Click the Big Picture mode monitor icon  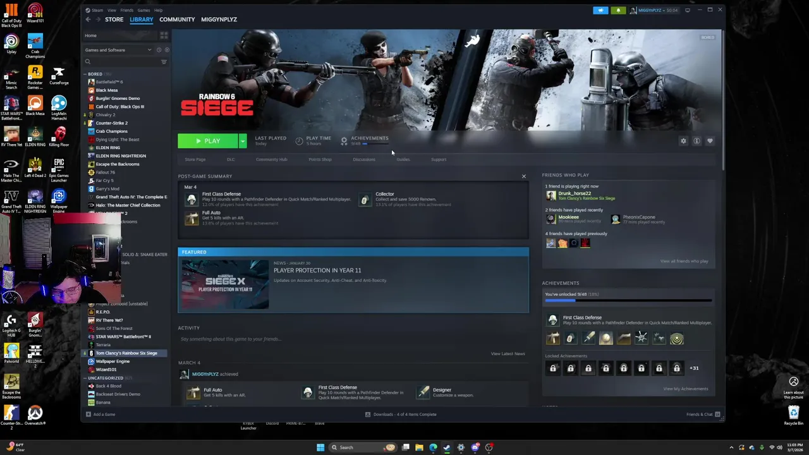tap(688, 10)
